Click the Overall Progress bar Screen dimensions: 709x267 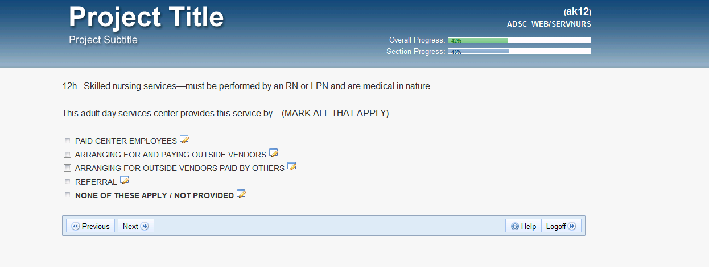(x=519, y=40)
